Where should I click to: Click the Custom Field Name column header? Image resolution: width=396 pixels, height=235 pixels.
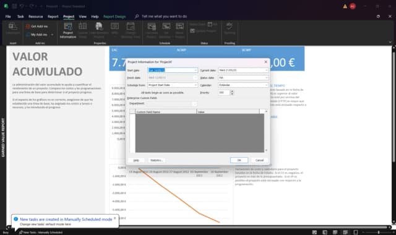tap(166, 111)
